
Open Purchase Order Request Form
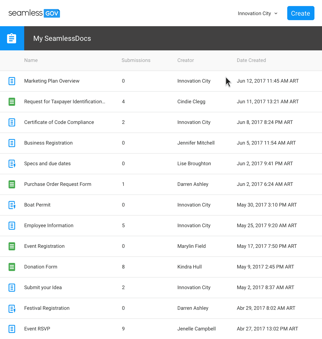[x=58, y=184]
